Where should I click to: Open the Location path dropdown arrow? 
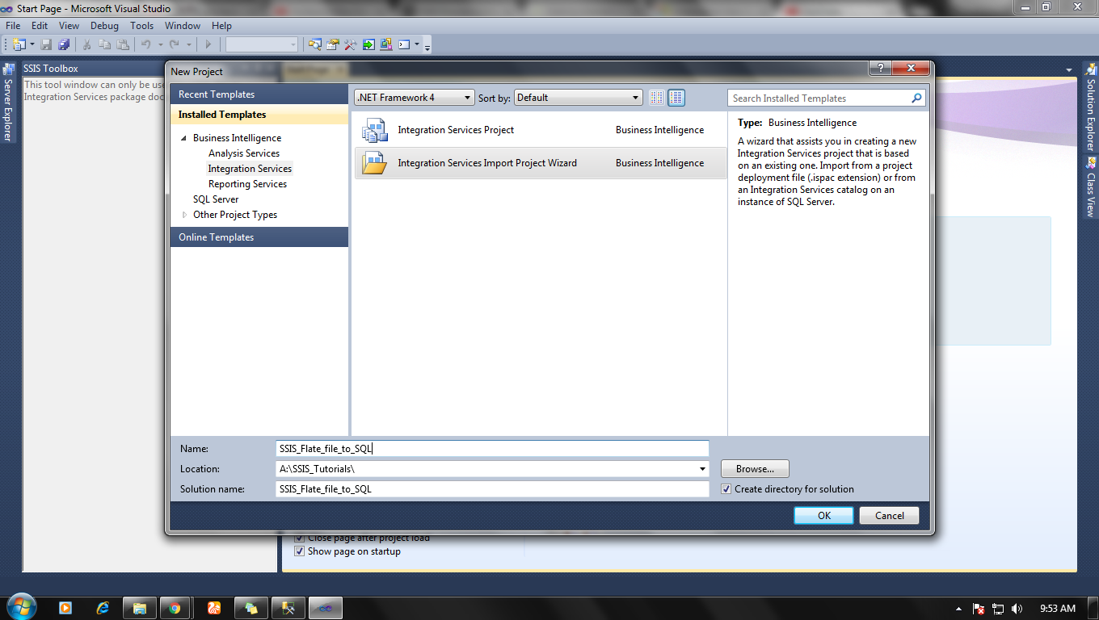[x=702, y=469]
